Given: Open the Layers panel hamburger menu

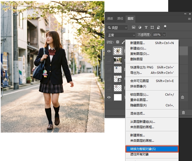Looking at the screenshot, I should coord(189,19).
